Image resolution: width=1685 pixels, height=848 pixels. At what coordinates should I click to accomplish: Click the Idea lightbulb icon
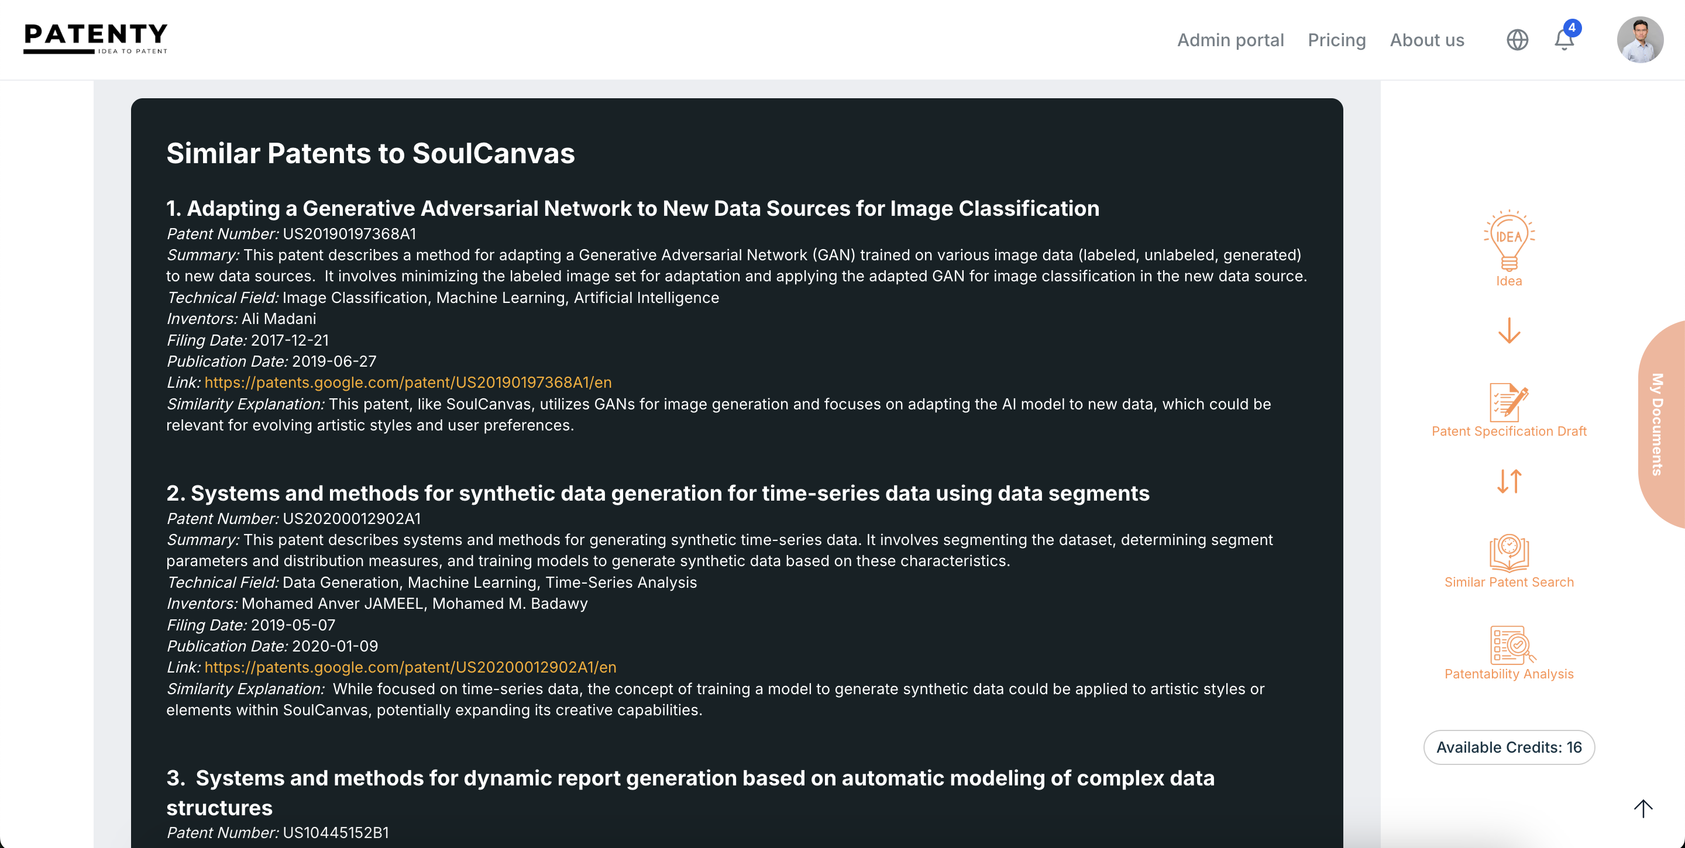(x=1508, y=240)
